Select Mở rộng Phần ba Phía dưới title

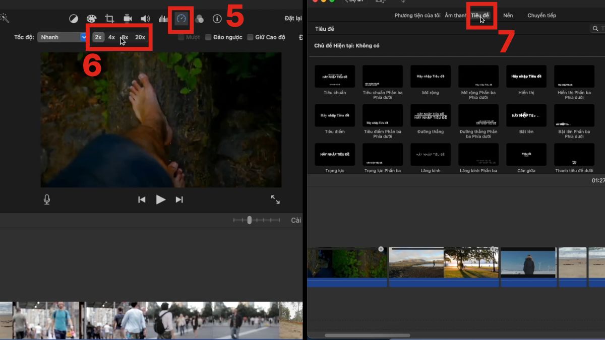click(x=478, y=77)
